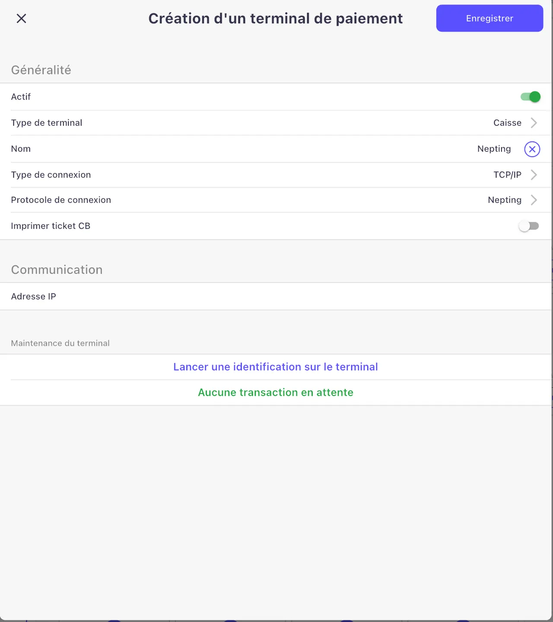Close the payment terminal creation dialog
553x622 pixels.
point(21,19)
